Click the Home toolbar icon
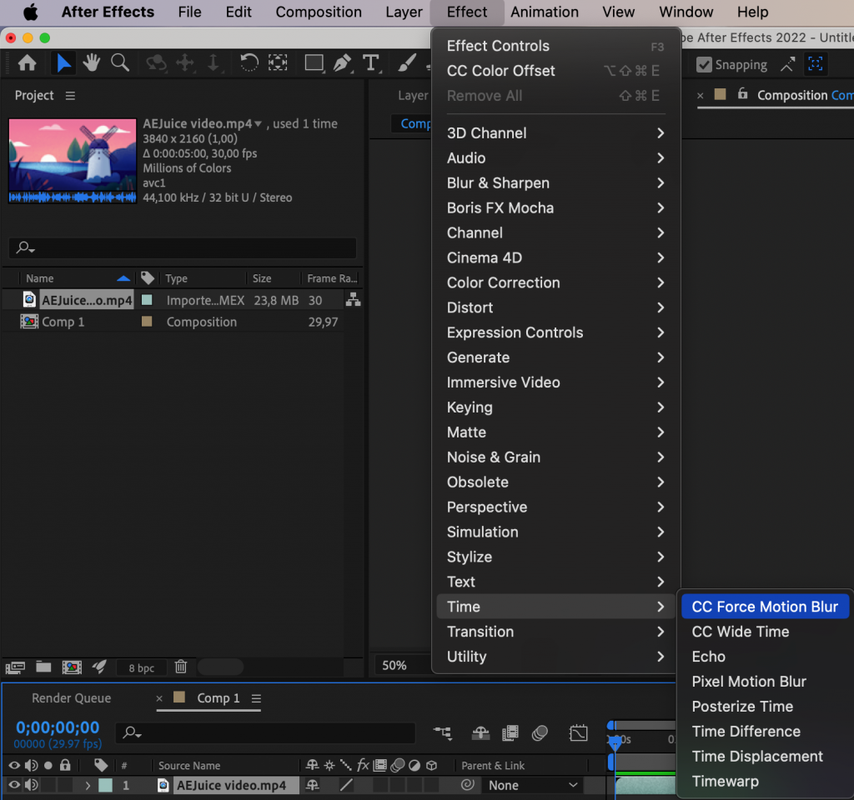 [29, 63]
